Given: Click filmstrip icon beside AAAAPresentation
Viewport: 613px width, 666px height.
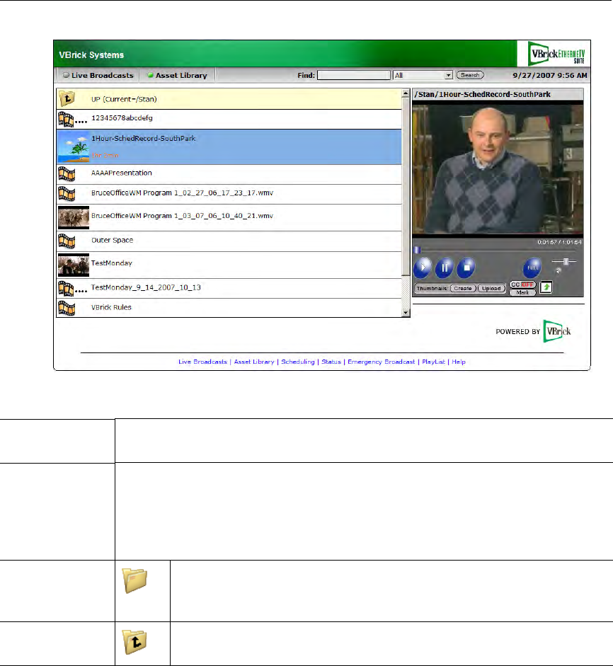Looking at the screenshot, I should [67, 173].
